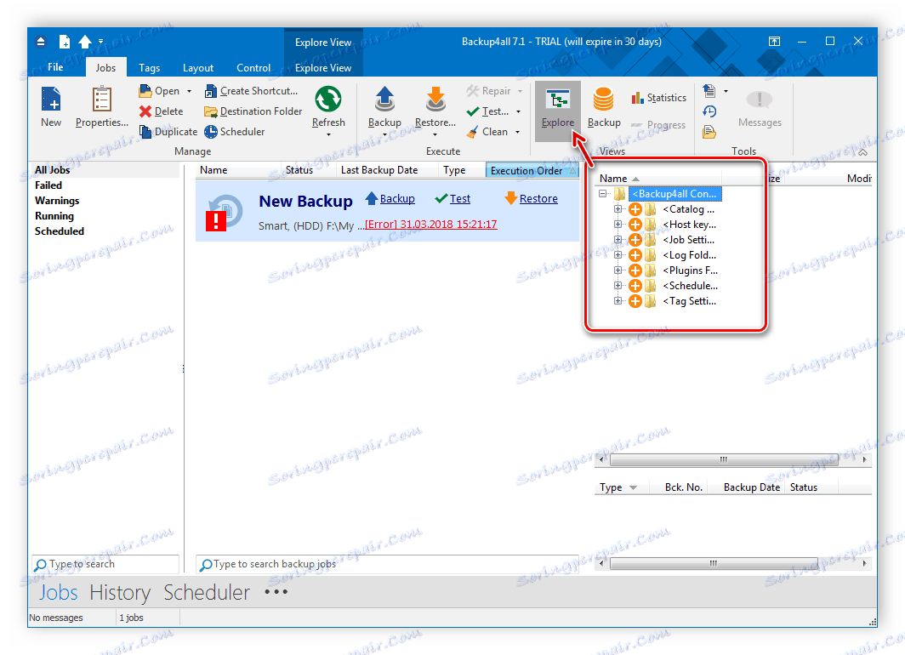Click the red error icon on the New Backup job
This screenshot has height=655, width=905.
point(216,221)
